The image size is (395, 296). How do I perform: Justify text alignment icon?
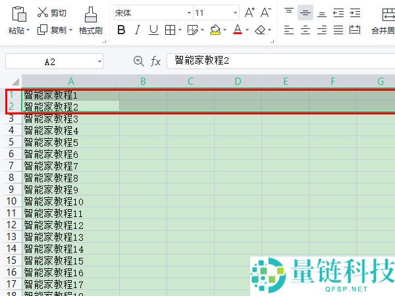tap(338, 30)
